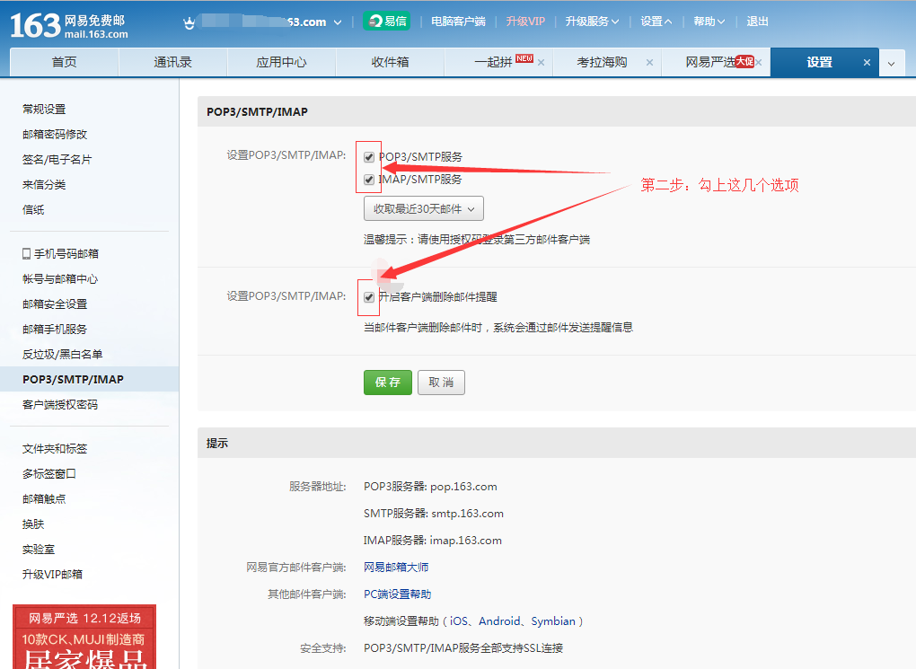
Task: Open 电脑客户端 link in the header
Action: (x=458, y=22)
